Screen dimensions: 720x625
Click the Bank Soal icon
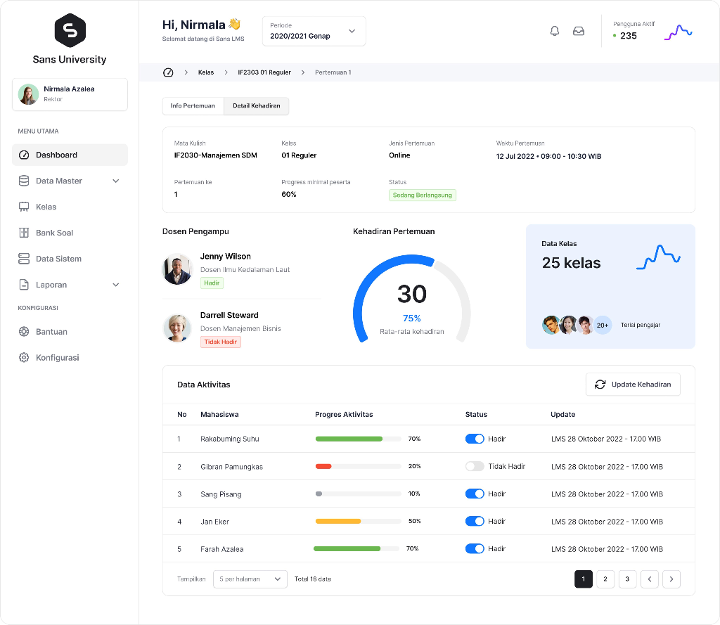[24, 233]
